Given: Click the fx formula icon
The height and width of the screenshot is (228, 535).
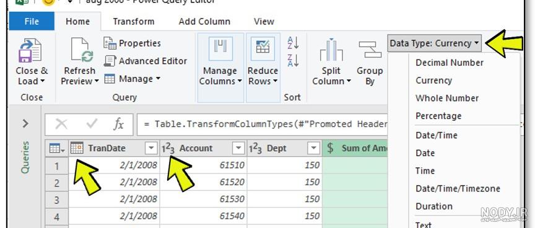Looking at the screenshot, I should [x=118, y=125].
